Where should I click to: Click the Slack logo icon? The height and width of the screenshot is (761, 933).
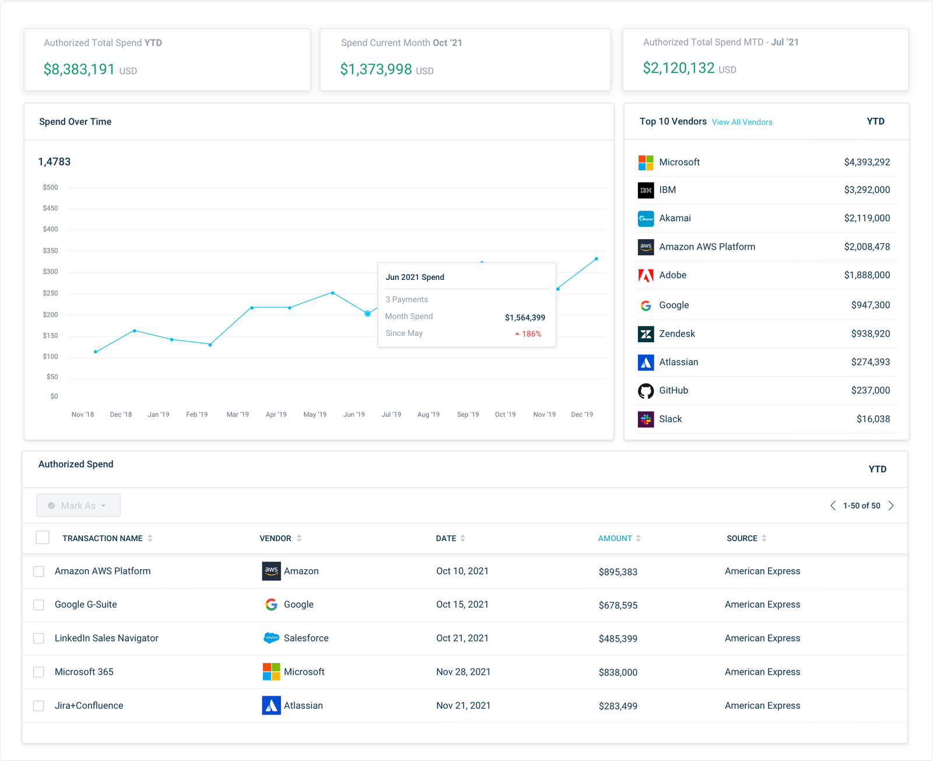(x=646, y=419)
